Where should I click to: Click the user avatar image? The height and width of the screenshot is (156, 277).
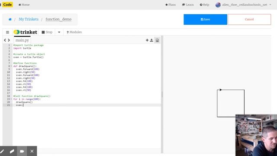218,5
